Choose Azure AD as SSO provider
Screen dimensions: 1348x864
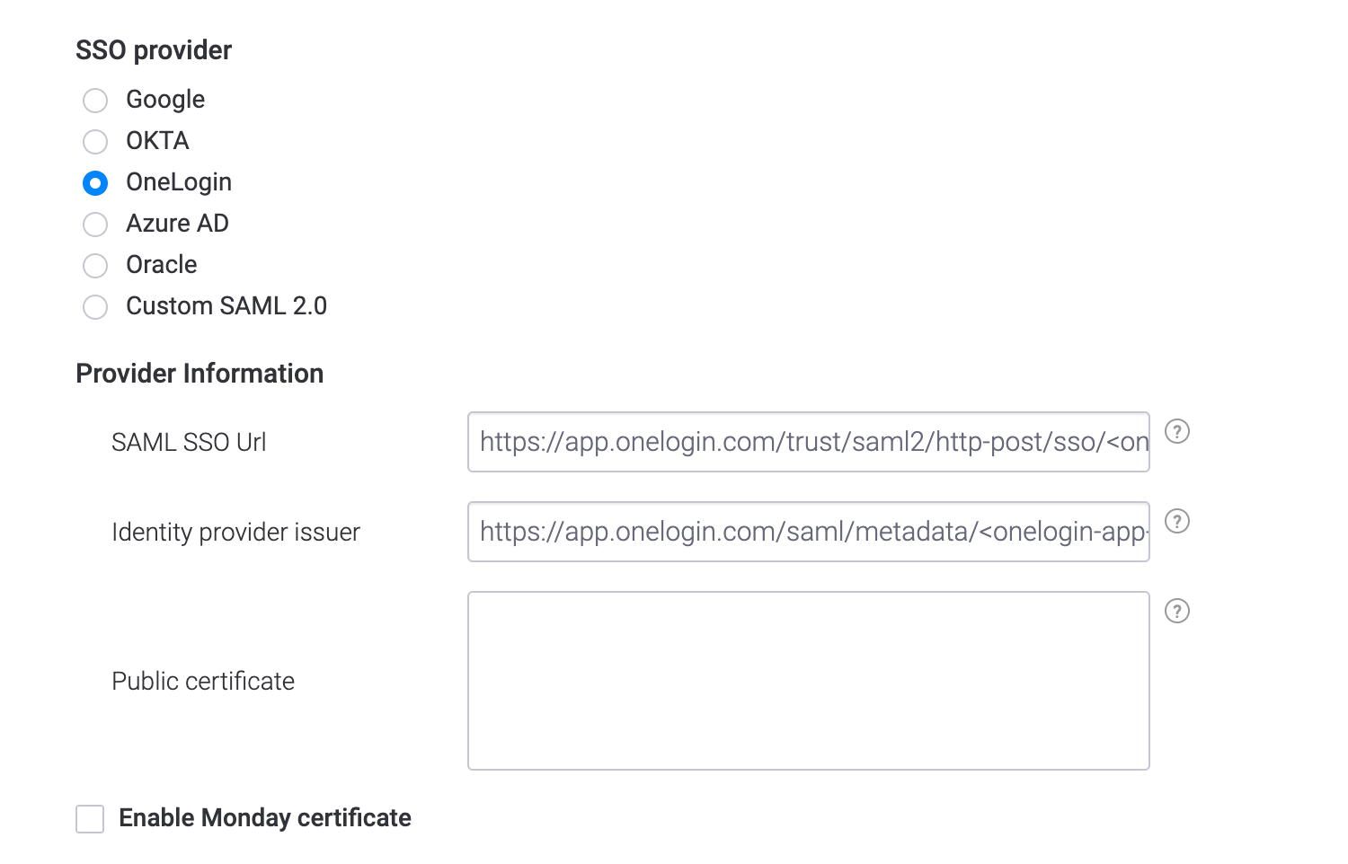point(95,225)
